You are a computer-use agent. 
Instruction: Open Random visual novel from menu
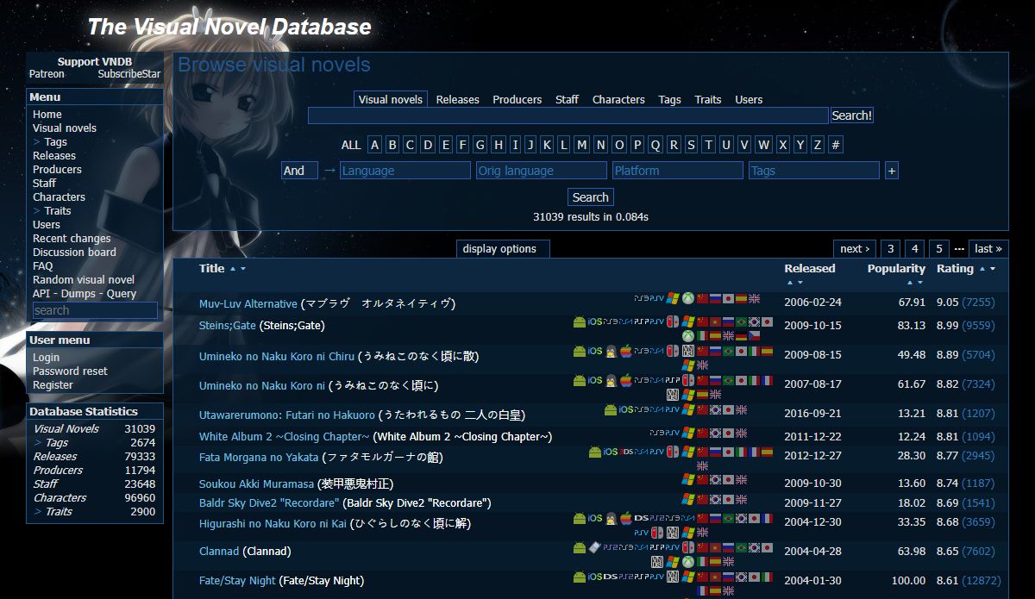[84, 280]
